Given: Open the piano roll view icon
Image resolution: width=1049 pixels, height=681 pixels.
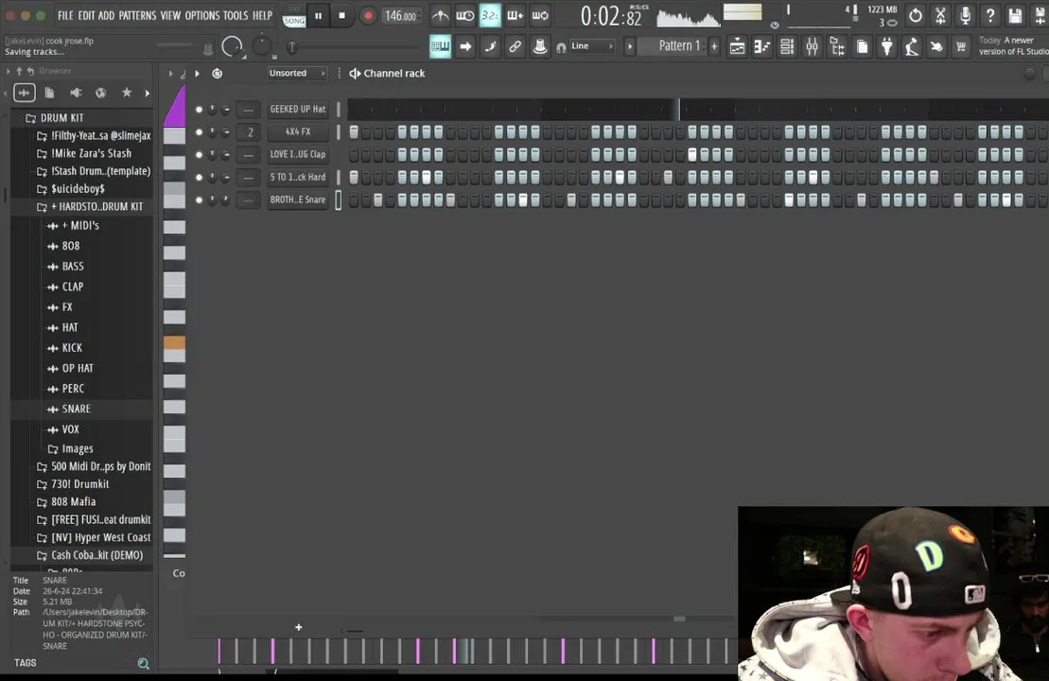Looking at the screenshot, I should [x=762, y=46].
